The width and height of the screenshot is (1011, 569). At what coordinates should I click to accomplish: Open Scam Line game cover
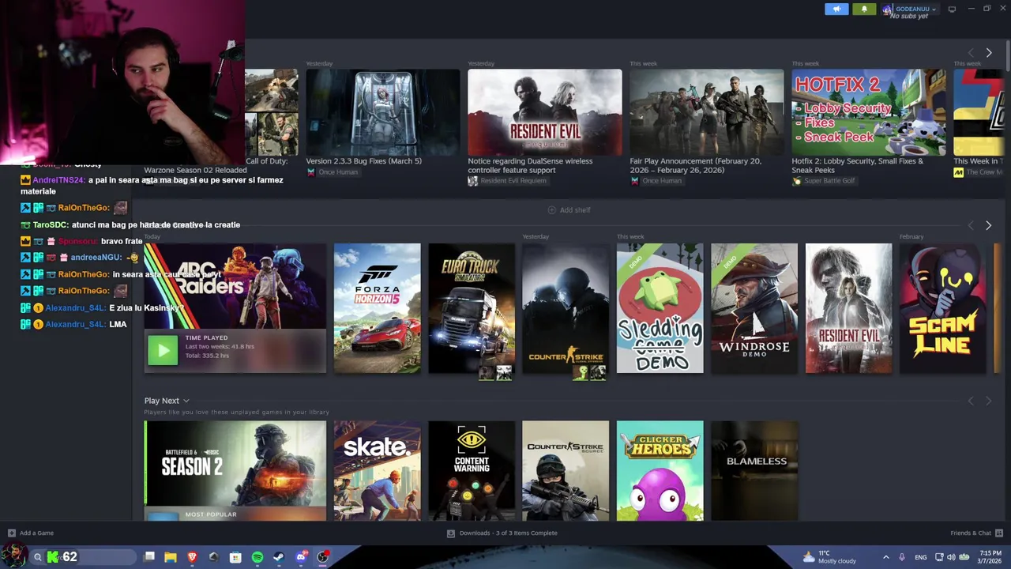(943, 308)
